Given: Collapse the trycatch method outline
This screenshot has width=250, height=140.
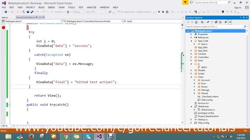Looking at the screenshot, I should [10, 105].
